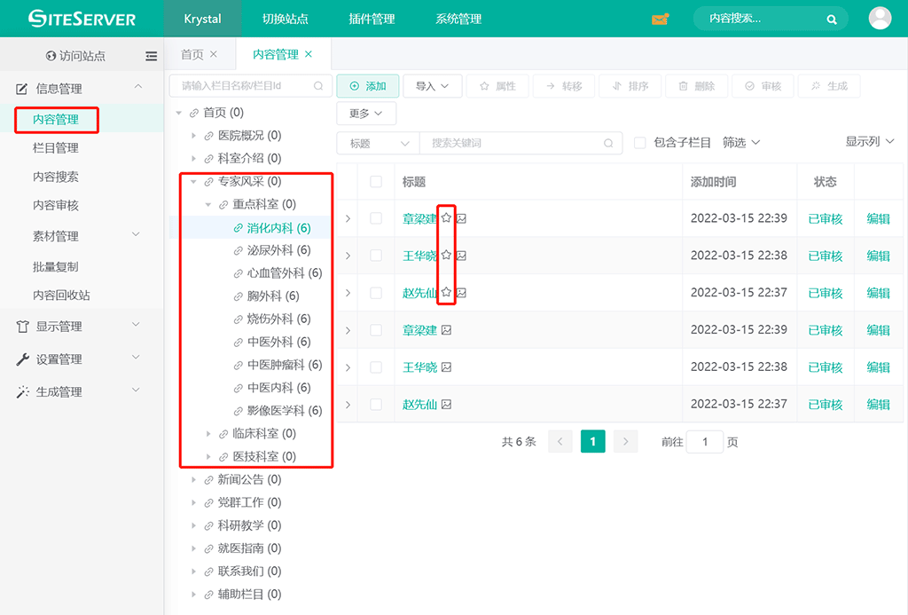Expand the 临床科室 tree node
This screenshot has height=615, width=908.
coord(209,434)
